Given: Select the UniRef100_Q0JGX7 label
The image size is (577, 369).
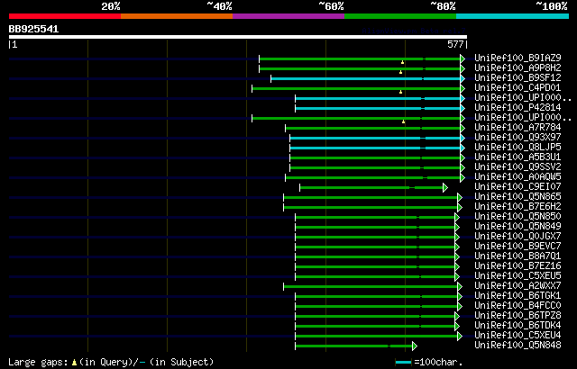Looking at the screenshot, I should coord(517,237).
